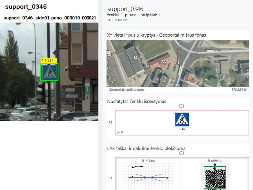Image resolution: width=253 pixels, height=190 pixels.
Task: Click the 'support_0346' heading in the right panel
Action: [x=125, y=9]
